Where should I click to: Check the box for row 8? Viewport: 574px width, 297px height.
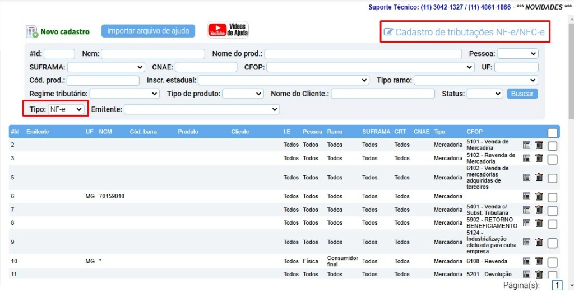[x=552, y=224]
